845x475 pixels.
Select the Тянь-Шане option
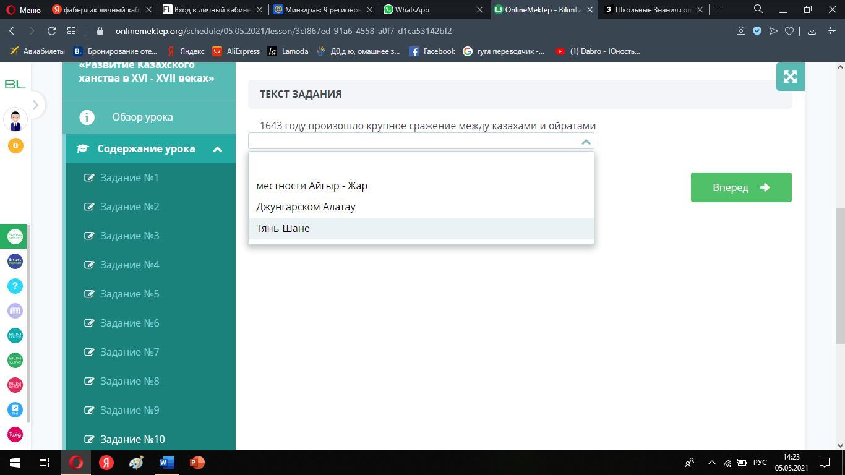tap(283, 228)
